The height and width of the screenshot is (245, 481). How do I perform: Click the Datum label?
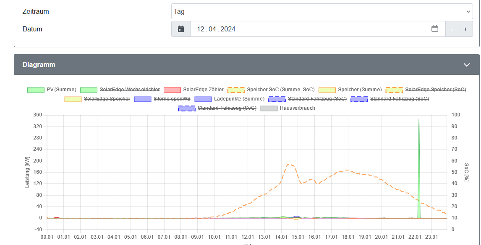(x=32, y=29)
